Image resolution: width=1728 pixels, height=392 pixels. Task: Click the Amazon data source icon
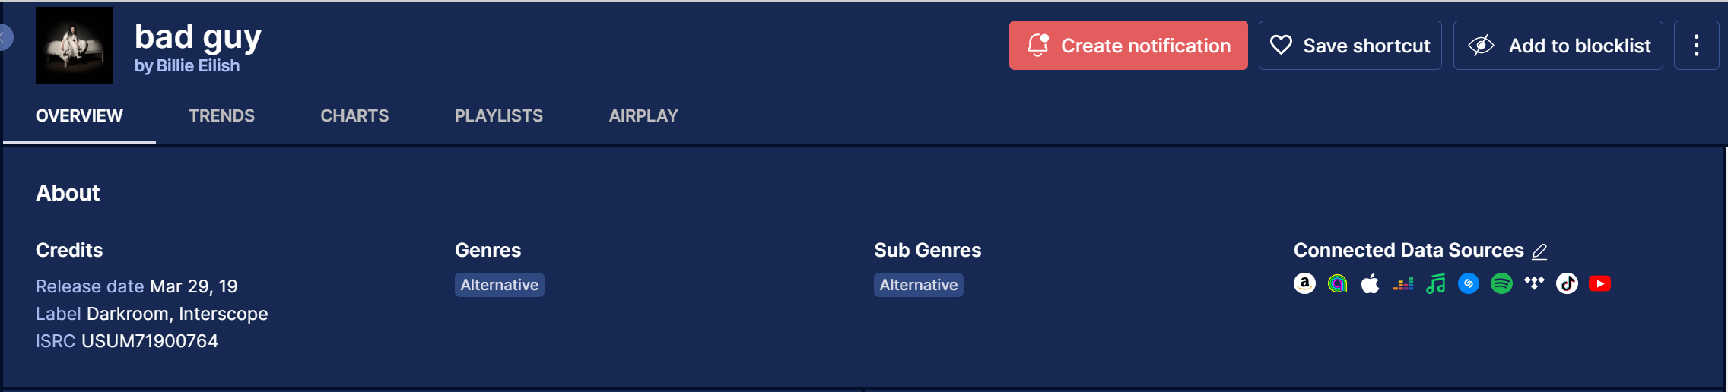point(1304,283)
